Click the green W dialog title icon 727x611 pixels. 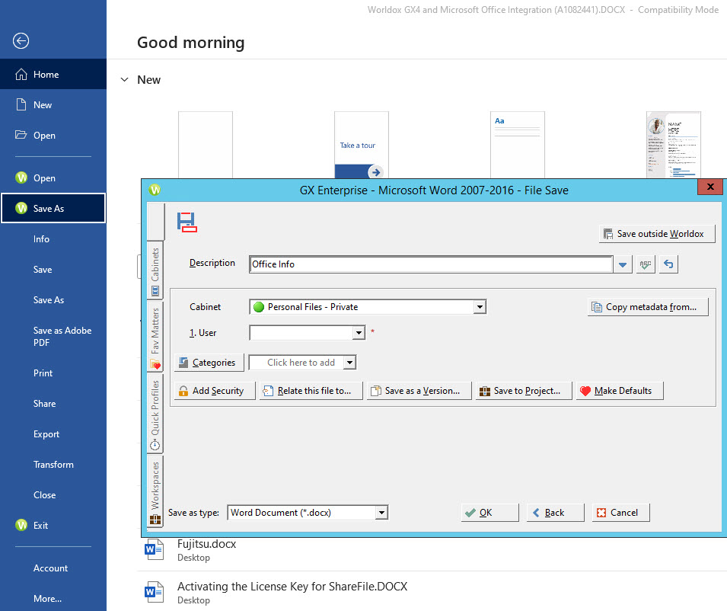tap(155, 190)
